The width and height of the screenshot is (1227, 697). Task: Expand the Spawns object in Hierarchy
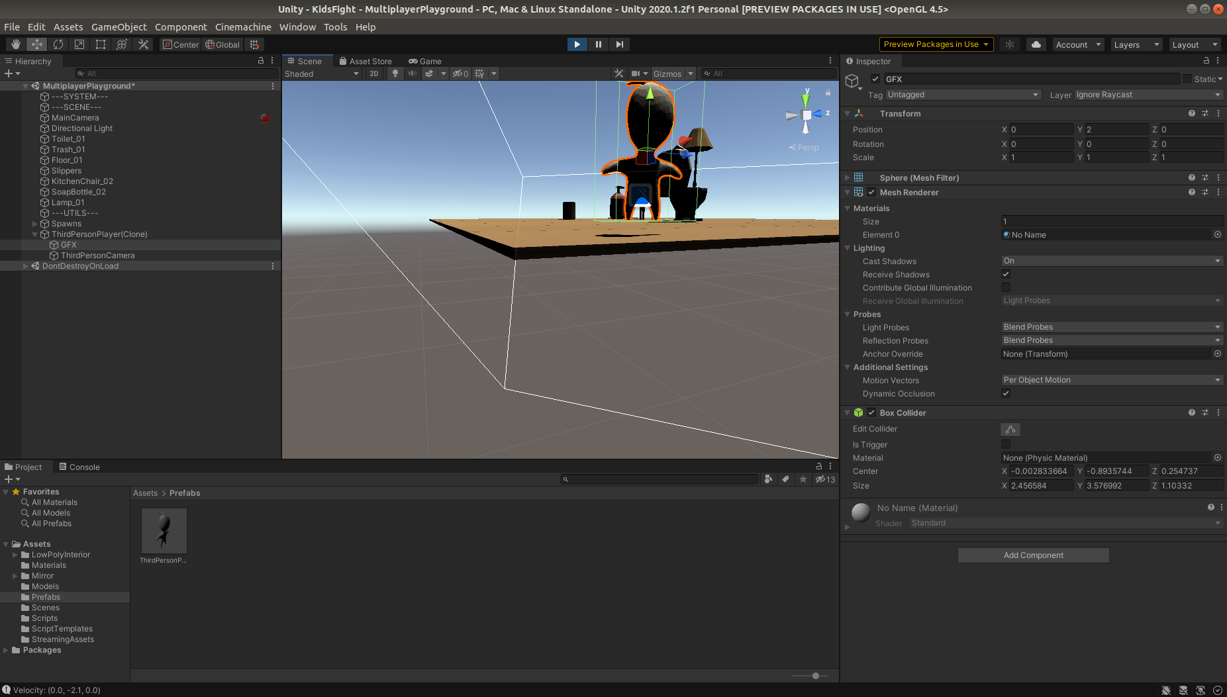click(35, 224)
